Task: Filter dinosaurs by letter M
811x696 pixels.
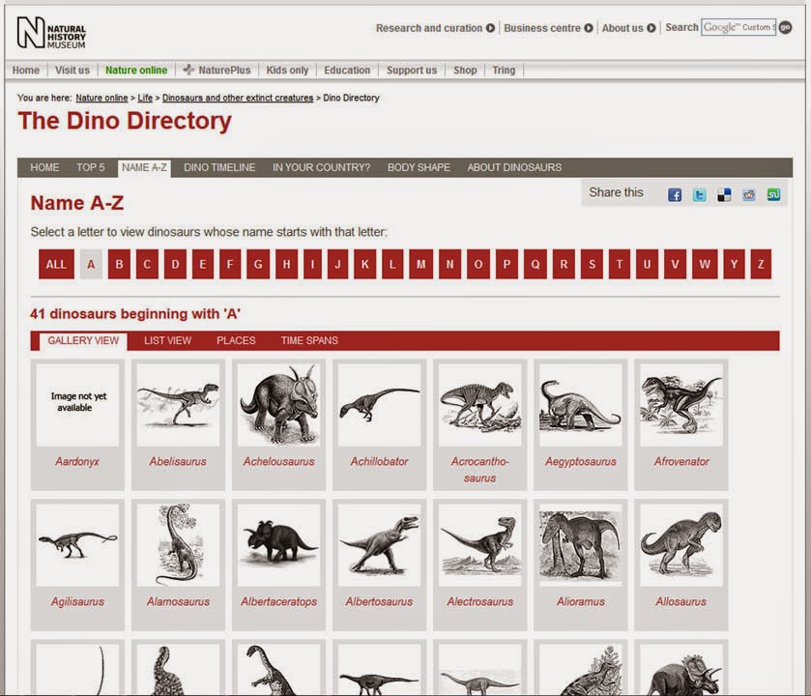Action: tap(421, 264)
